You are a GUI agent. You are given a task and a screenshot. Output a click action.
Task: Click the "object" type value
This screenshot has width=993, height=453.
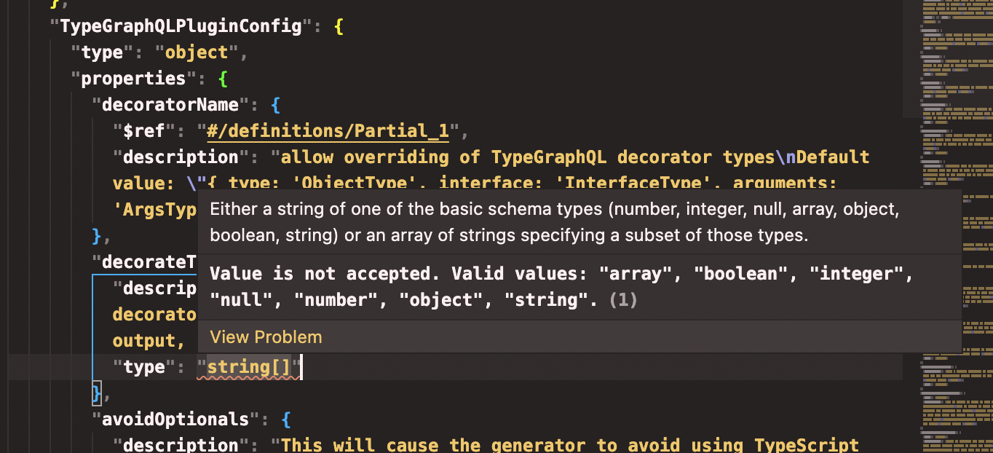pyautogui.click(x=197, y=52)
